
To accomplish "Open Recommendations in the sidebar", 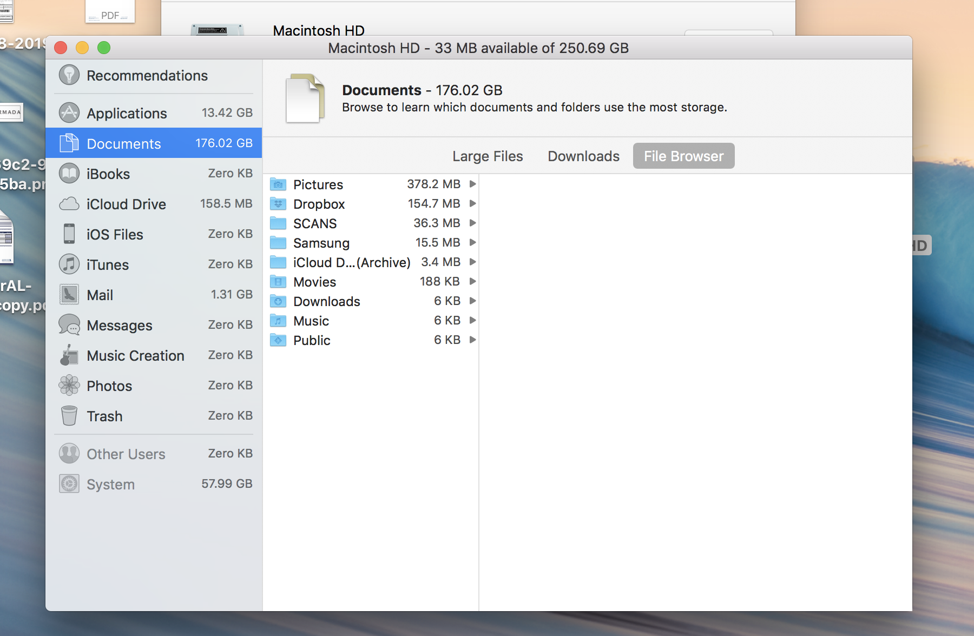I will point(154,75).
